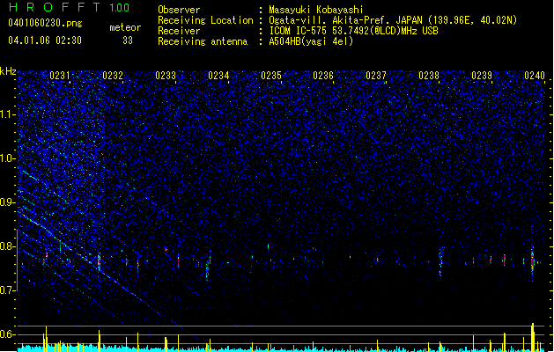Click the 0239 time marker
The image size is (554, 352).
tap(482, 76)
